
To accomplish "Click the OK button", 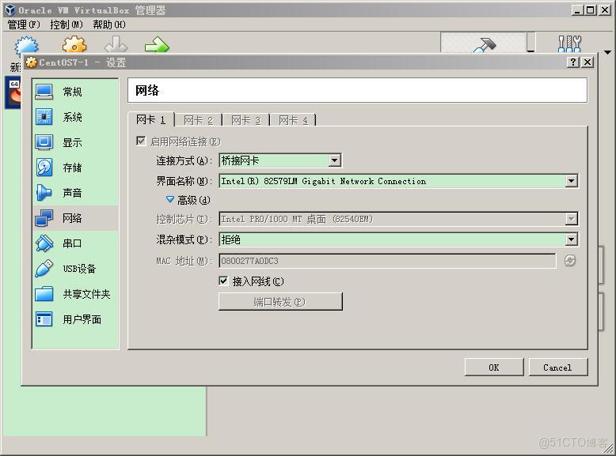I will coord(494,367).
